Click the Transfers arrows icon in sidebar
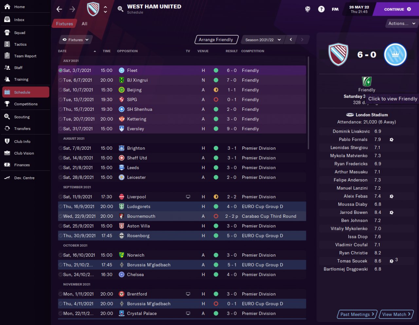 point(7,128)
